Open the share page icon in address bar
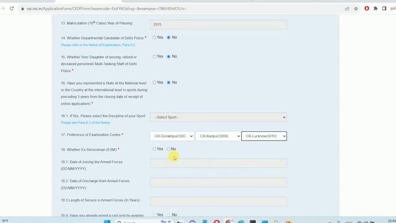Screen dimensions: 396x223 (347, 9)
